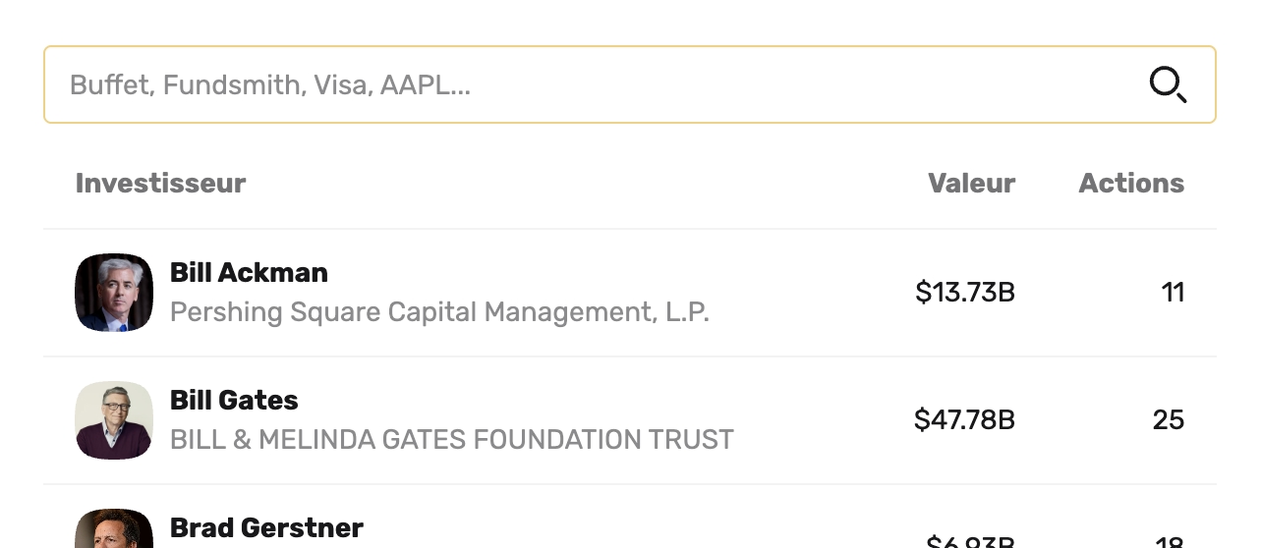Open Bill Gates' profile photo
The width and height of the screenshot is (1261, 548).
click(114, 420)
